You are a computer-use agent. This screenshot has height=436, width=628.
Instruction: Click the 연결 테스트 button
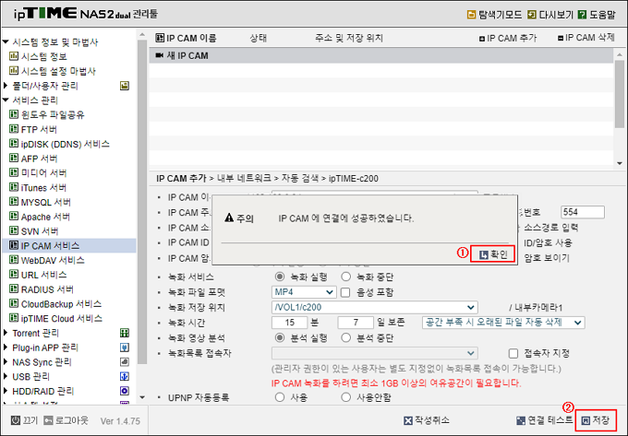click(x=545, y=420)
